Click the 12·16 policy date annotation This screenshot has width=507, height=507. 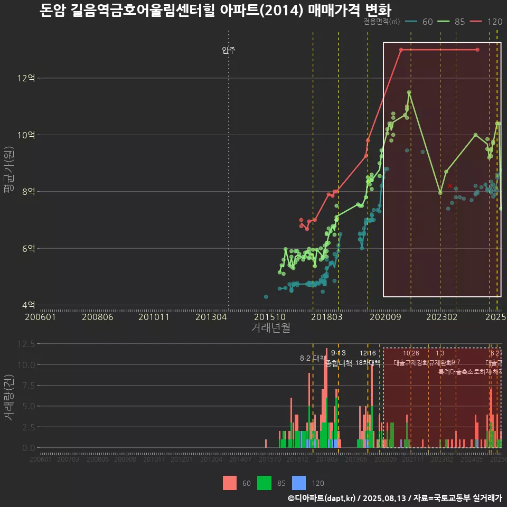[368, 353]
